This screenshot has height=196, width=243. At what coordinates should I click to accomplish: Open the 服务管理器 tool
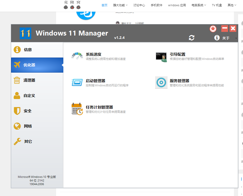pos(179,81)
